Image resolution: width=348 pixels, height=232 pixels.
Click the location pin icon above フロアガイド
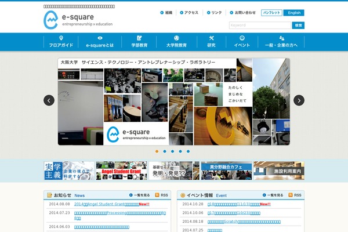(x=61, y=38)
